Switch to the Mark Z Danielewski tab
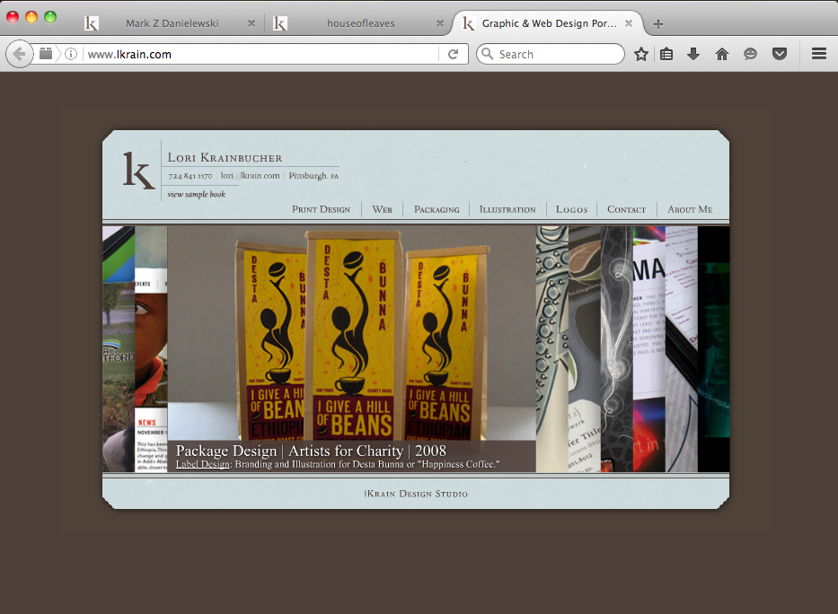 pos(172,23)
